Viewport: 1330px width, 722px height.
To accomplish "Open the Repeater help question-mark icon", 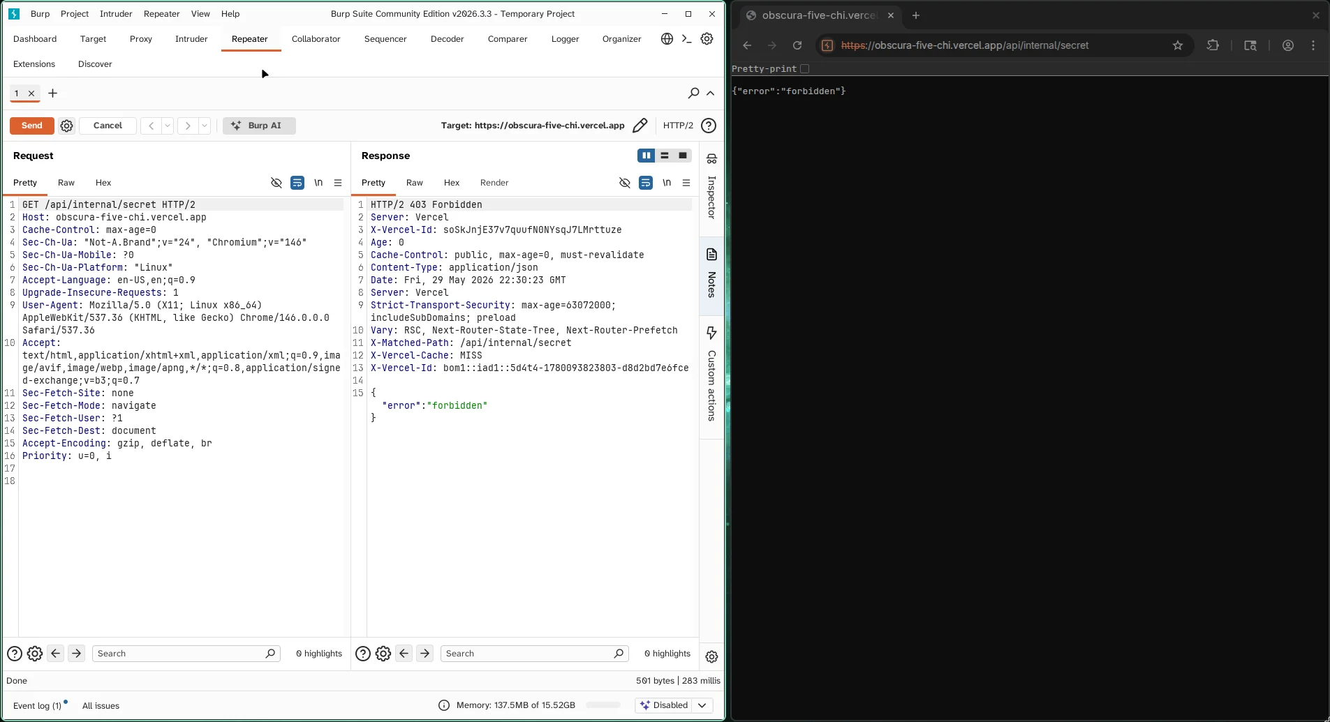I will coord(708,126).
